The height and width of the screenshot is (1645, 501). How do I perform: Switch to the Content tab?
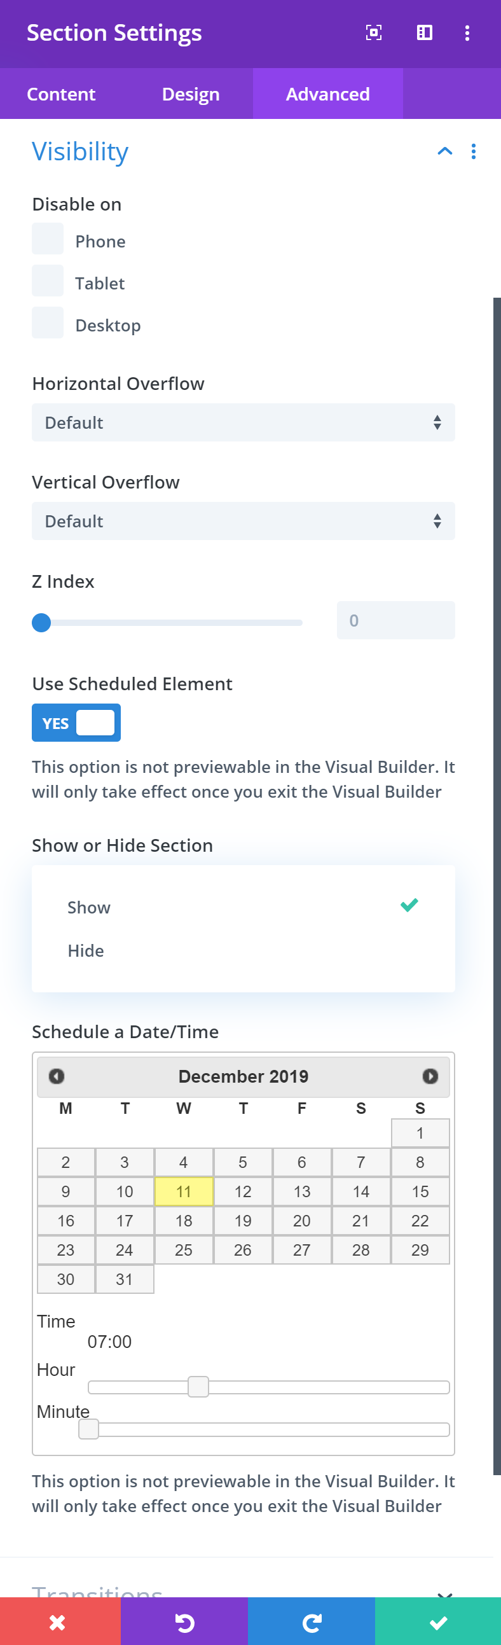(x=61, y=94)
